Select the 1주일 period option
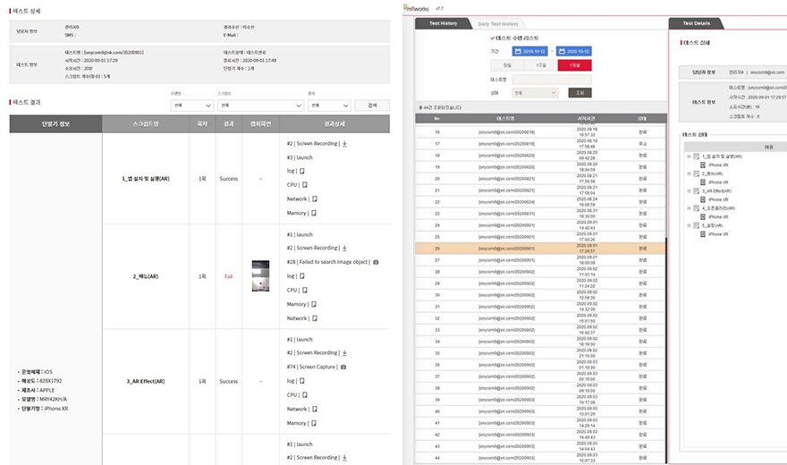 pyautogui.click(x=540, y=65)
